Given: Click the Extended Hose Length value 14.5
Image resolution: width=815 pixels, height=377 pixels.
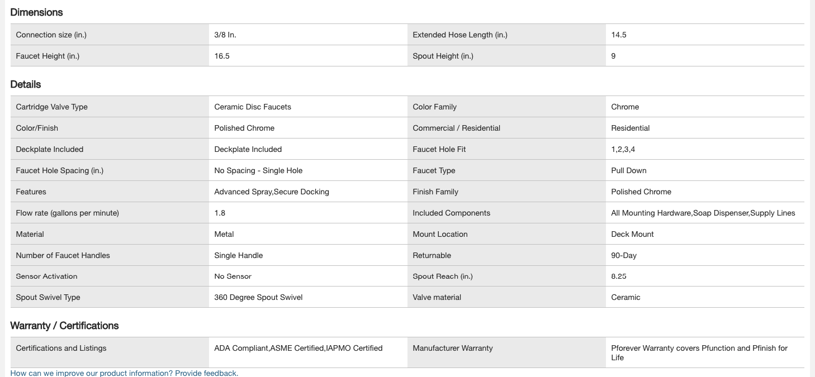Looking at the screenshot, I should click(619, 35).
